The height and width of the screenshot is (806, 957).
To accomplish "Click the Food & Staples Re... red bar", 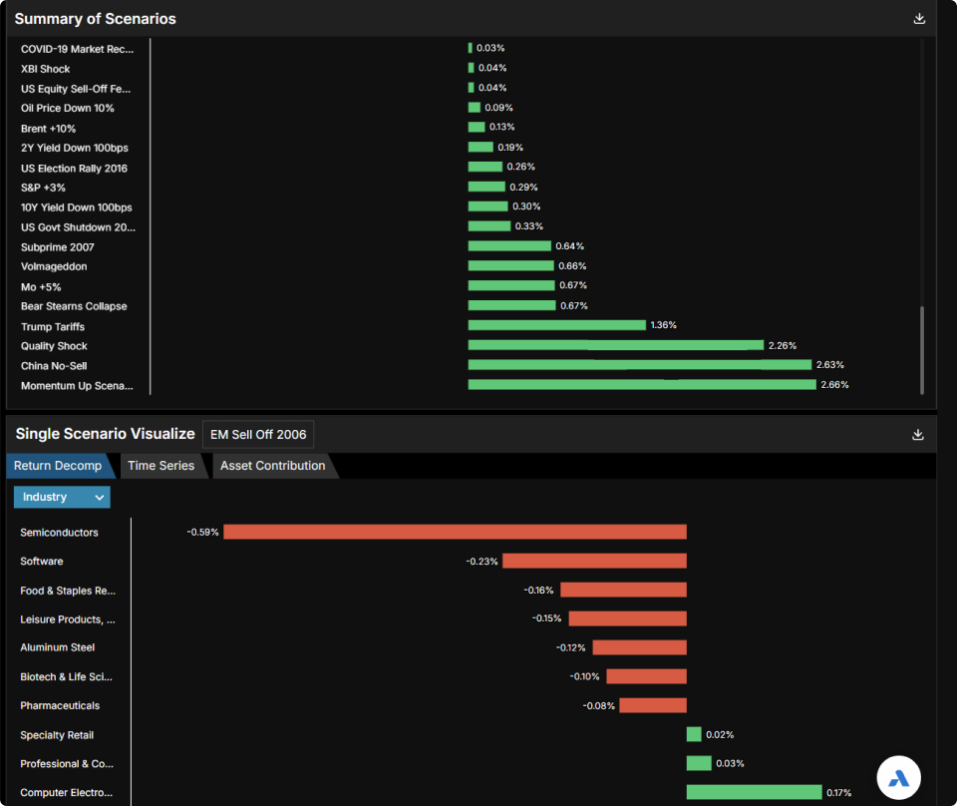I will [623, 590].
